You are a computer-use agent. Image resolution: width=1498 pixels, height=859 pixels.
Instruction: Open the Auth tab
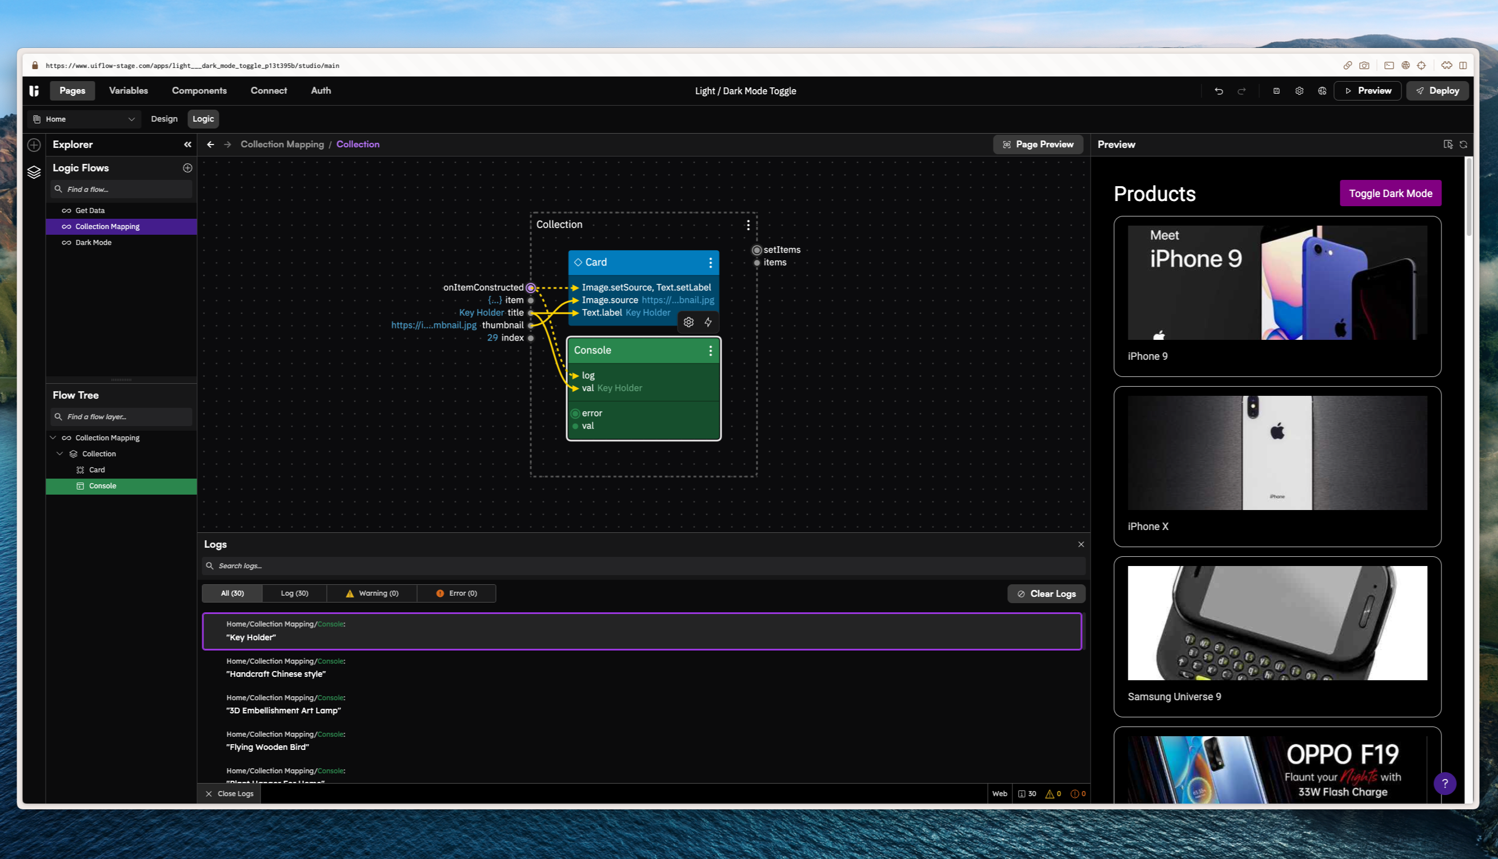(321, 91)
